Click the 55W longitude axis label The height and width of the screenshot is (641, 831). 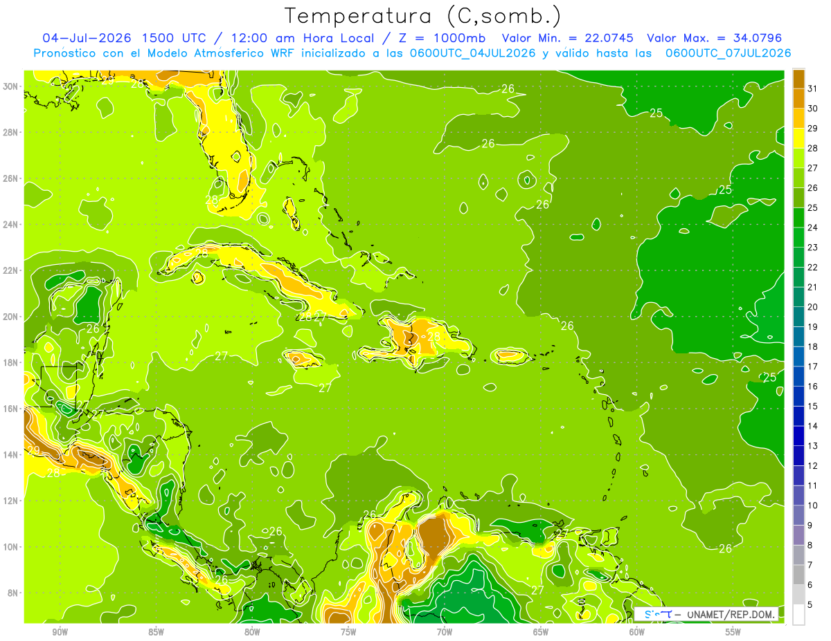(x=733, y=632)
